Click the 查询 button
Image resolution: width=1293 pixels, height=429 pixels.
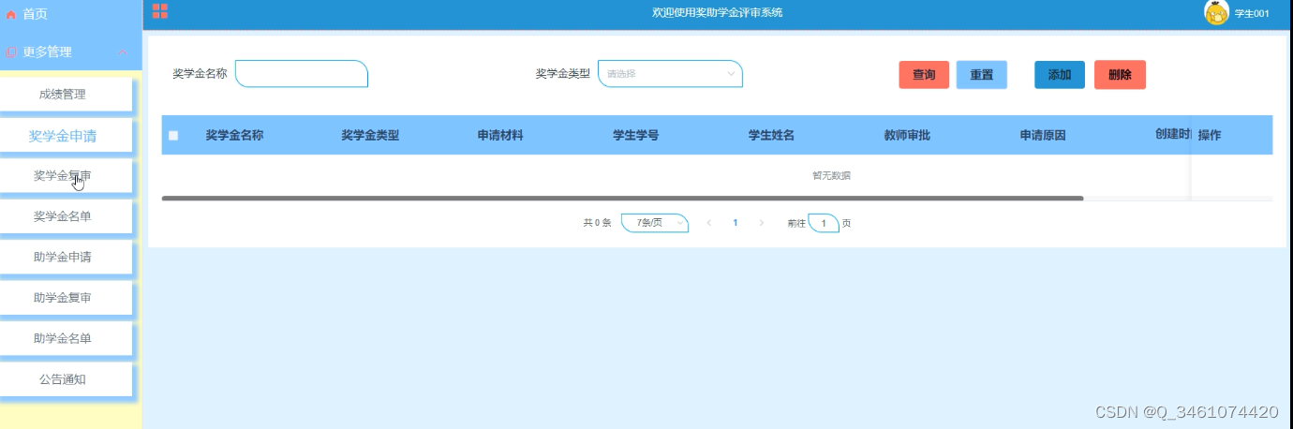coord(924,75)
